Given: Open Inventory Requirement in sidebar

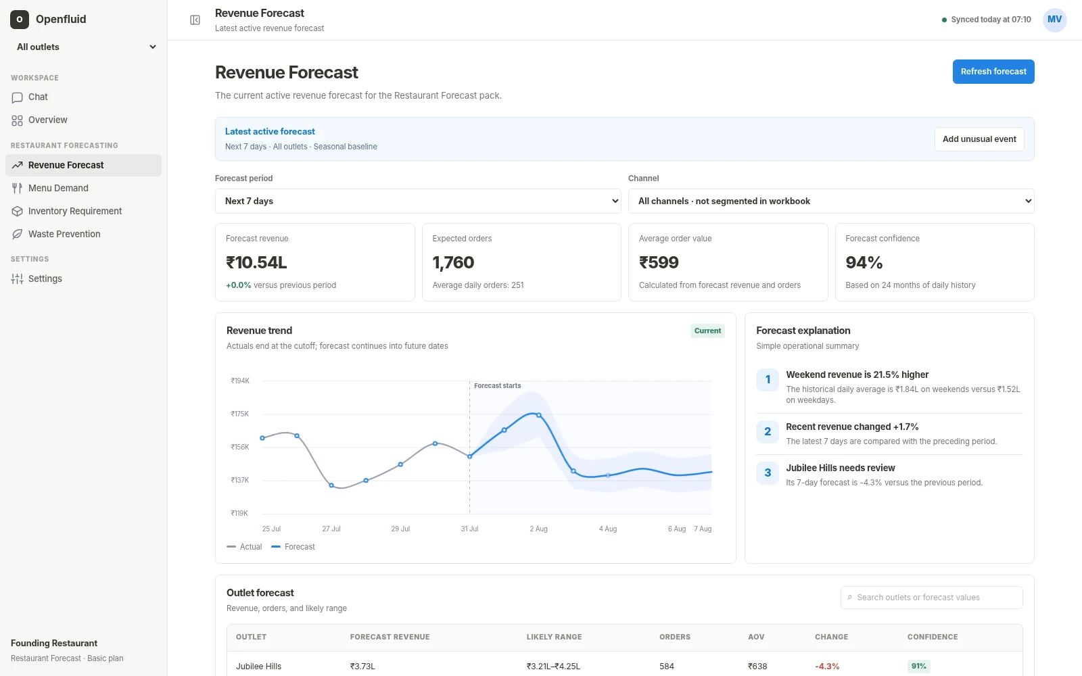Looking at the screenshot, I should pos(84,212).
